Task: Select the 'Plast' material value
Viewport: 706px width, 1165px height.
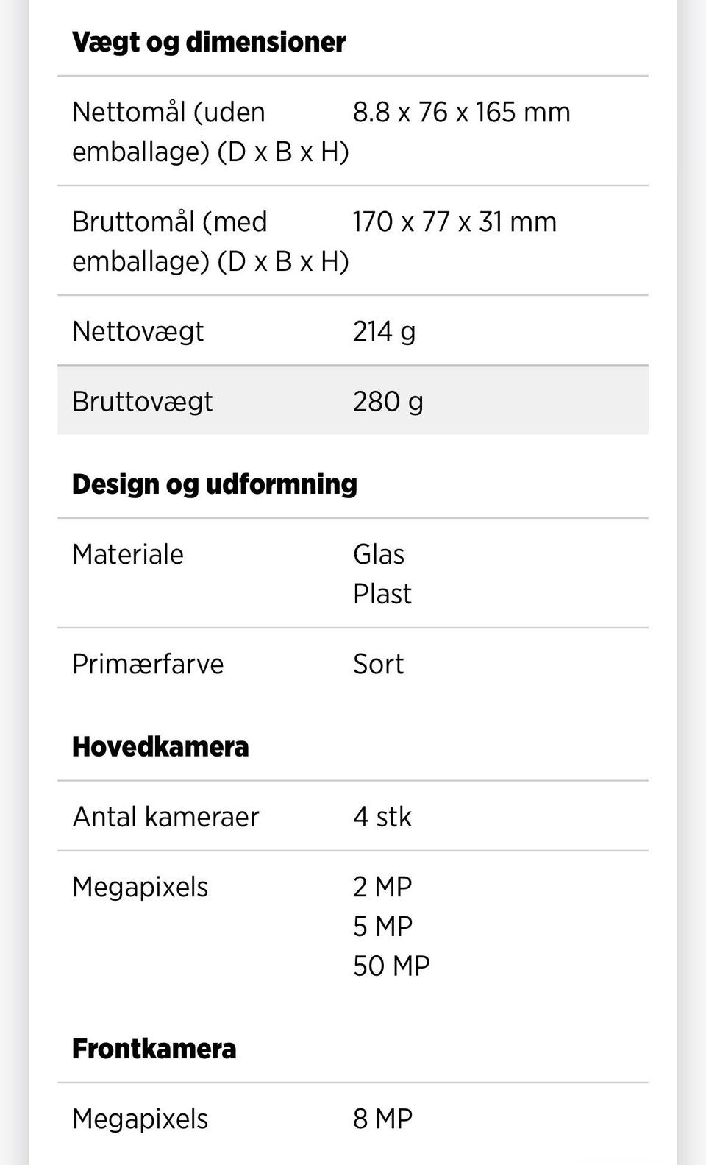Action: pos(382,594)
